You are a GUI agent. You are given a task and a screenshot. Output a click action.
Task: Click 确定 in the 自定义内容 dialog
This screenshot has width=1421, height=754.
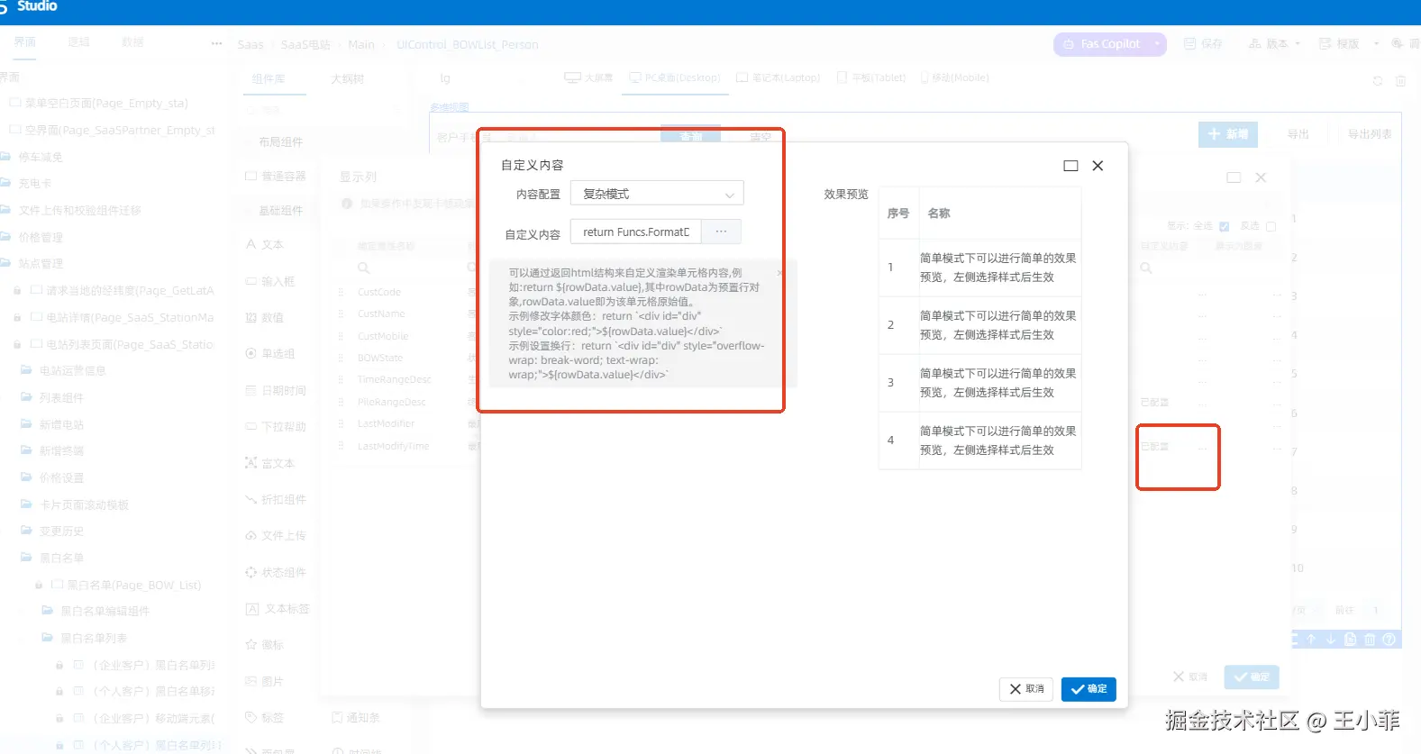click(1089, 689)
